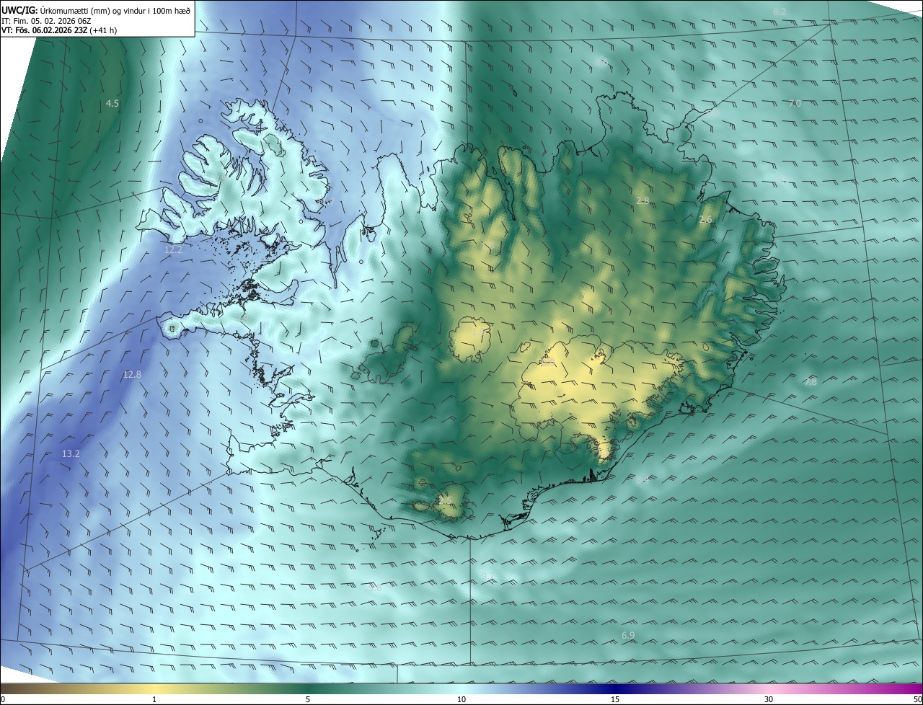The height and width of the screenshot is (705, 923).
Task: Click the 12.8 value label on the map
Action: (132, 374)
